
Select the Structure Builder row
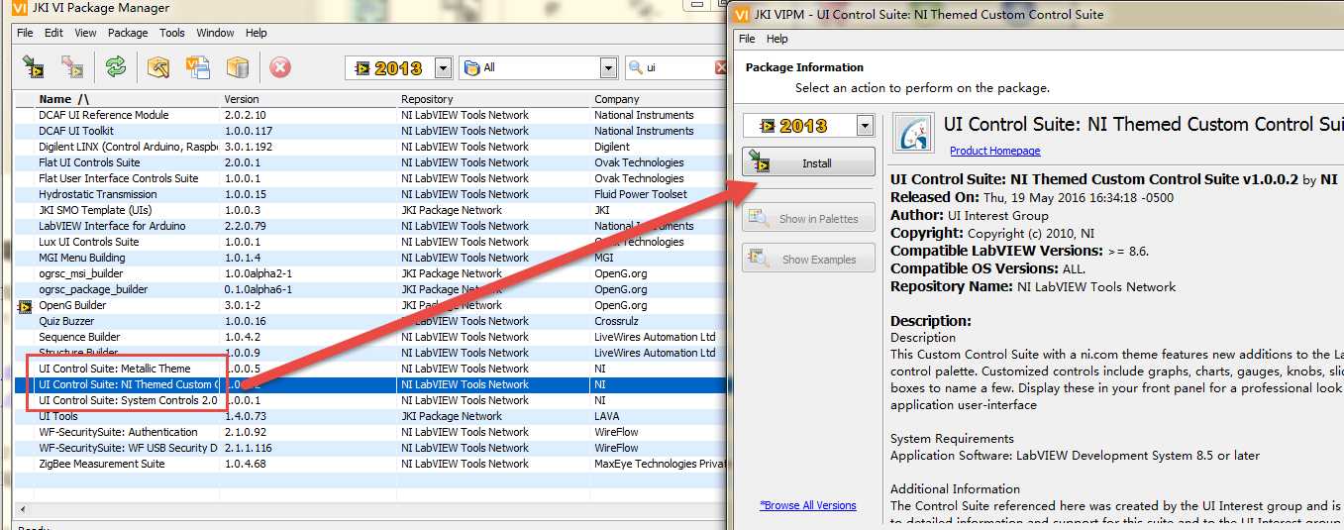[370, 353]
